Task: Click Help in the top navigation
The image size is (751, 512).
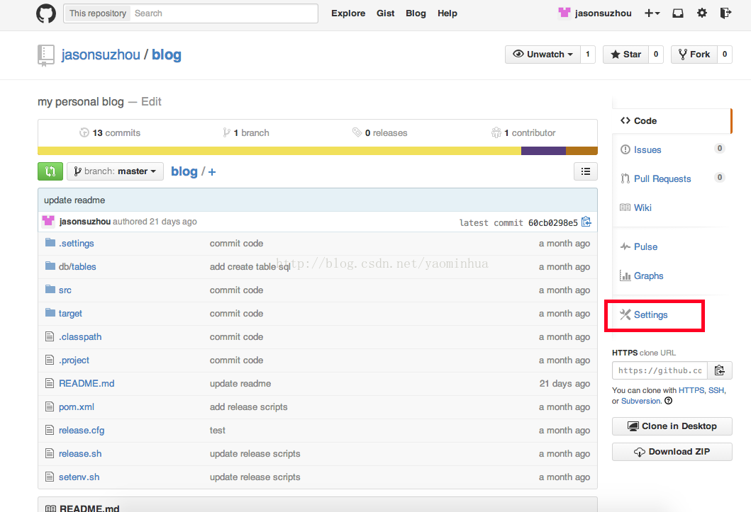Action: click(x=447, y=13)
